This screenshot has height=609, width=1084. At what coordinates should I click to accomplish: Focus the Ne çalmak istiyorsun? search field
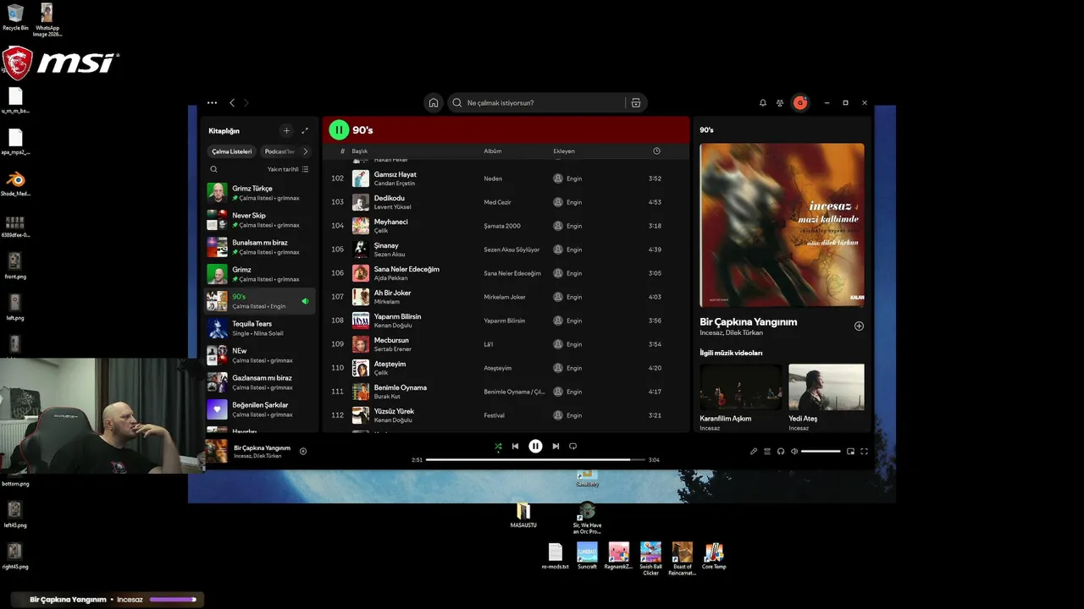535,102
